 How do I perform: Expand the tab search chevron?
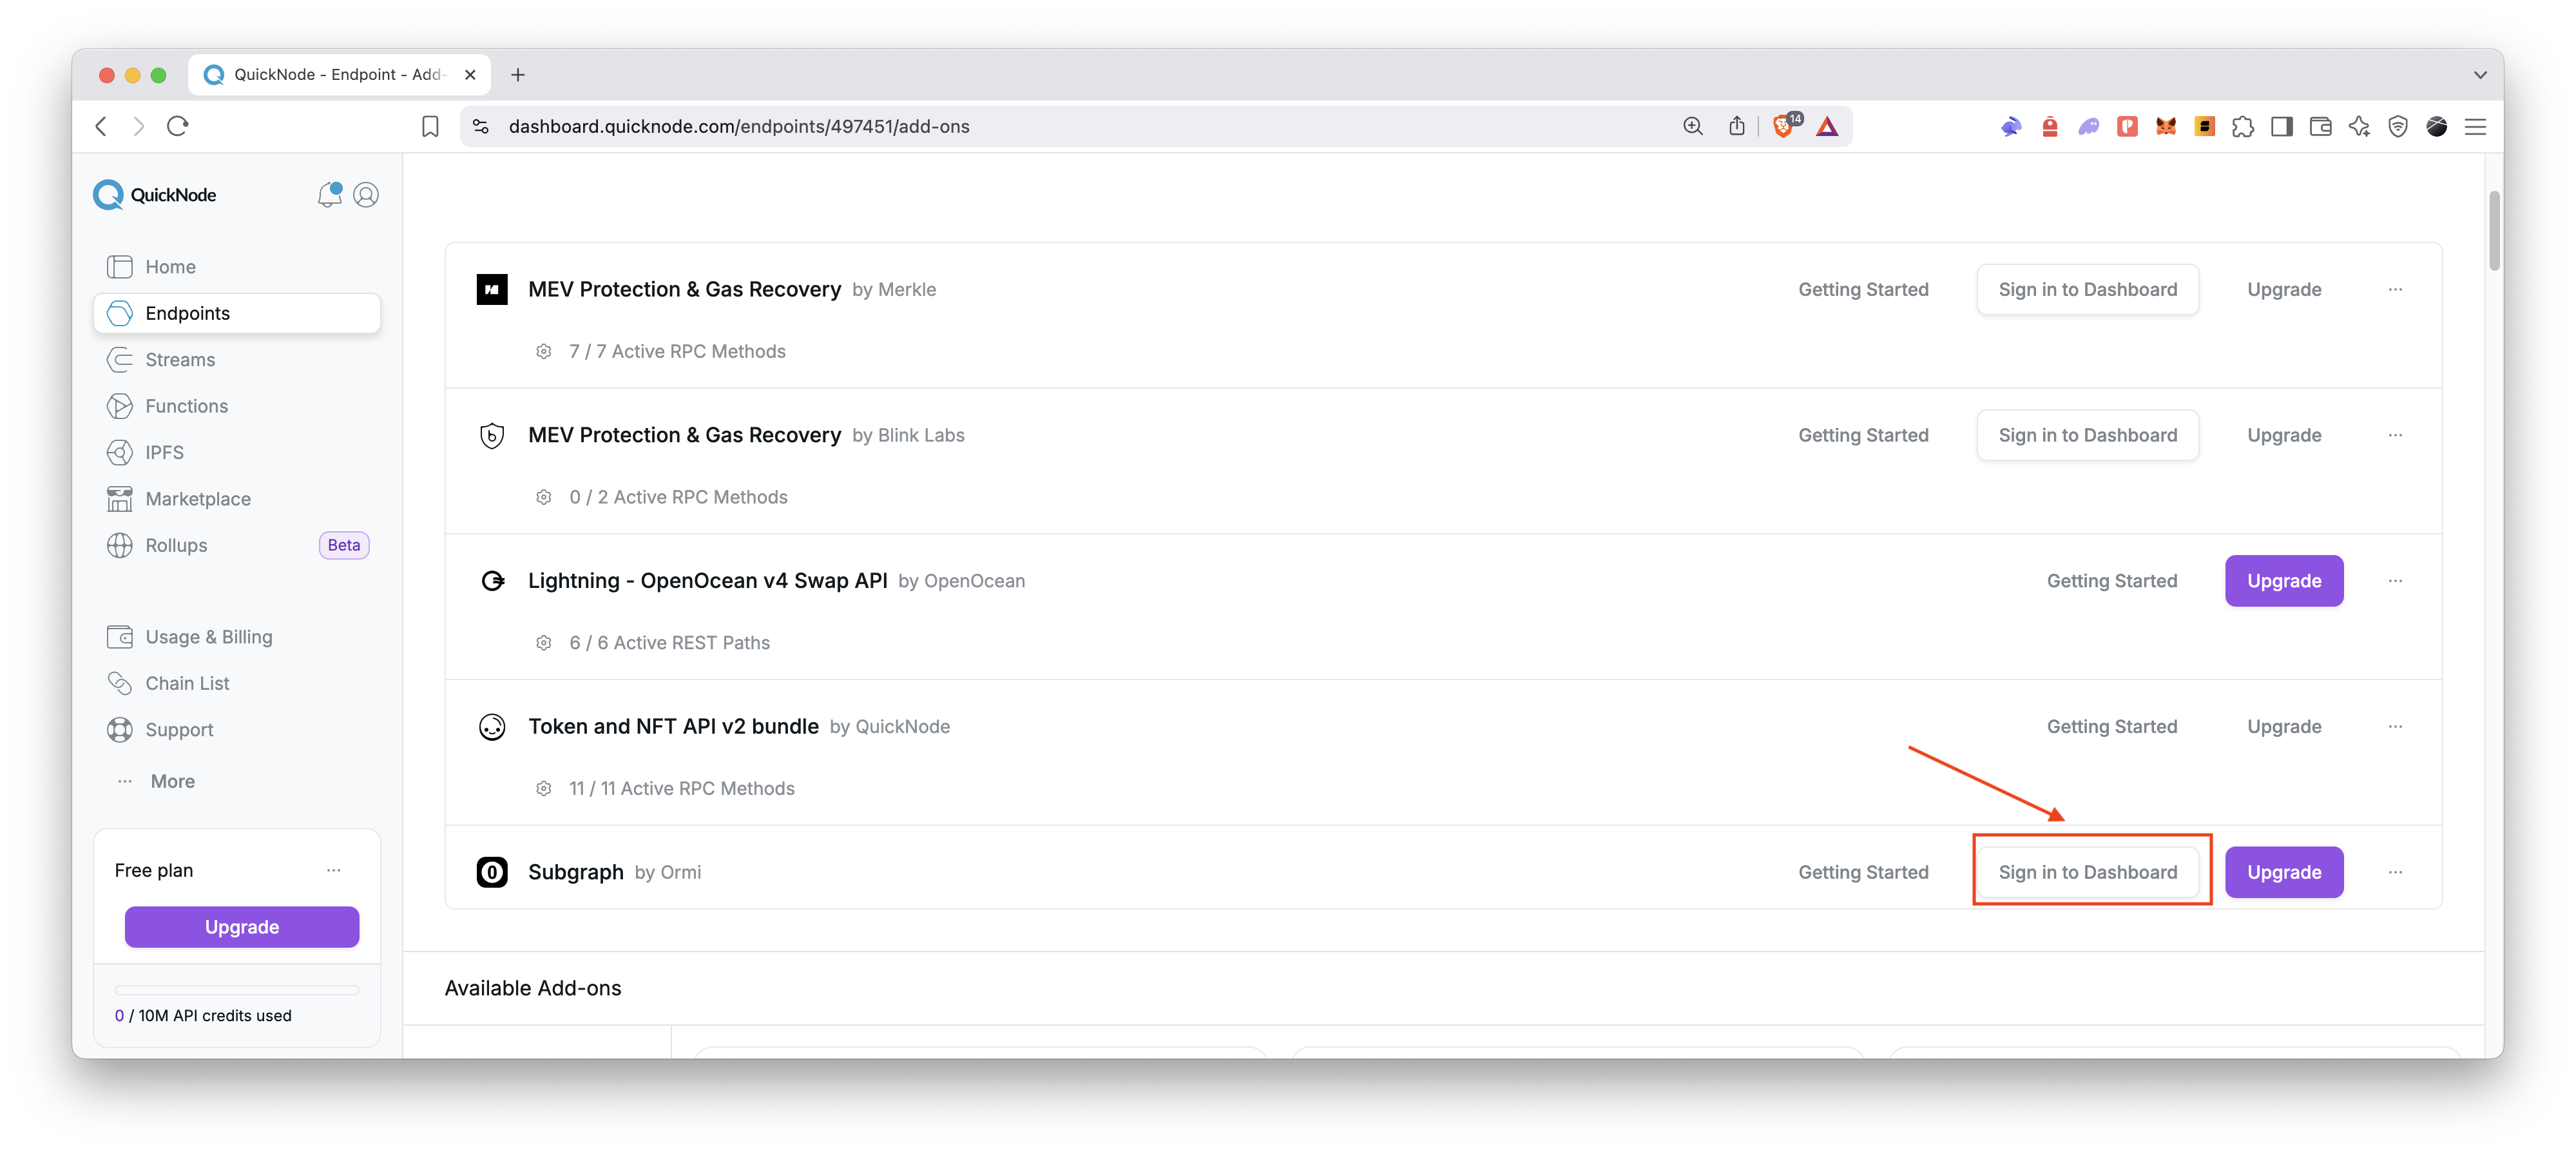[2480, 74]
